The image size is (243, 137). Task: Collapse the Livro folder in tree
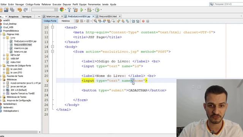4,38
